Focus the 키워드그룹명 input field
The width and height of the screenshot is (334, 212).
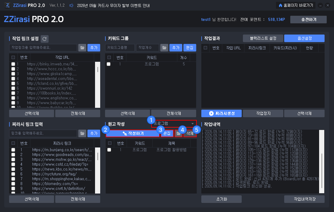pos(120,48)
